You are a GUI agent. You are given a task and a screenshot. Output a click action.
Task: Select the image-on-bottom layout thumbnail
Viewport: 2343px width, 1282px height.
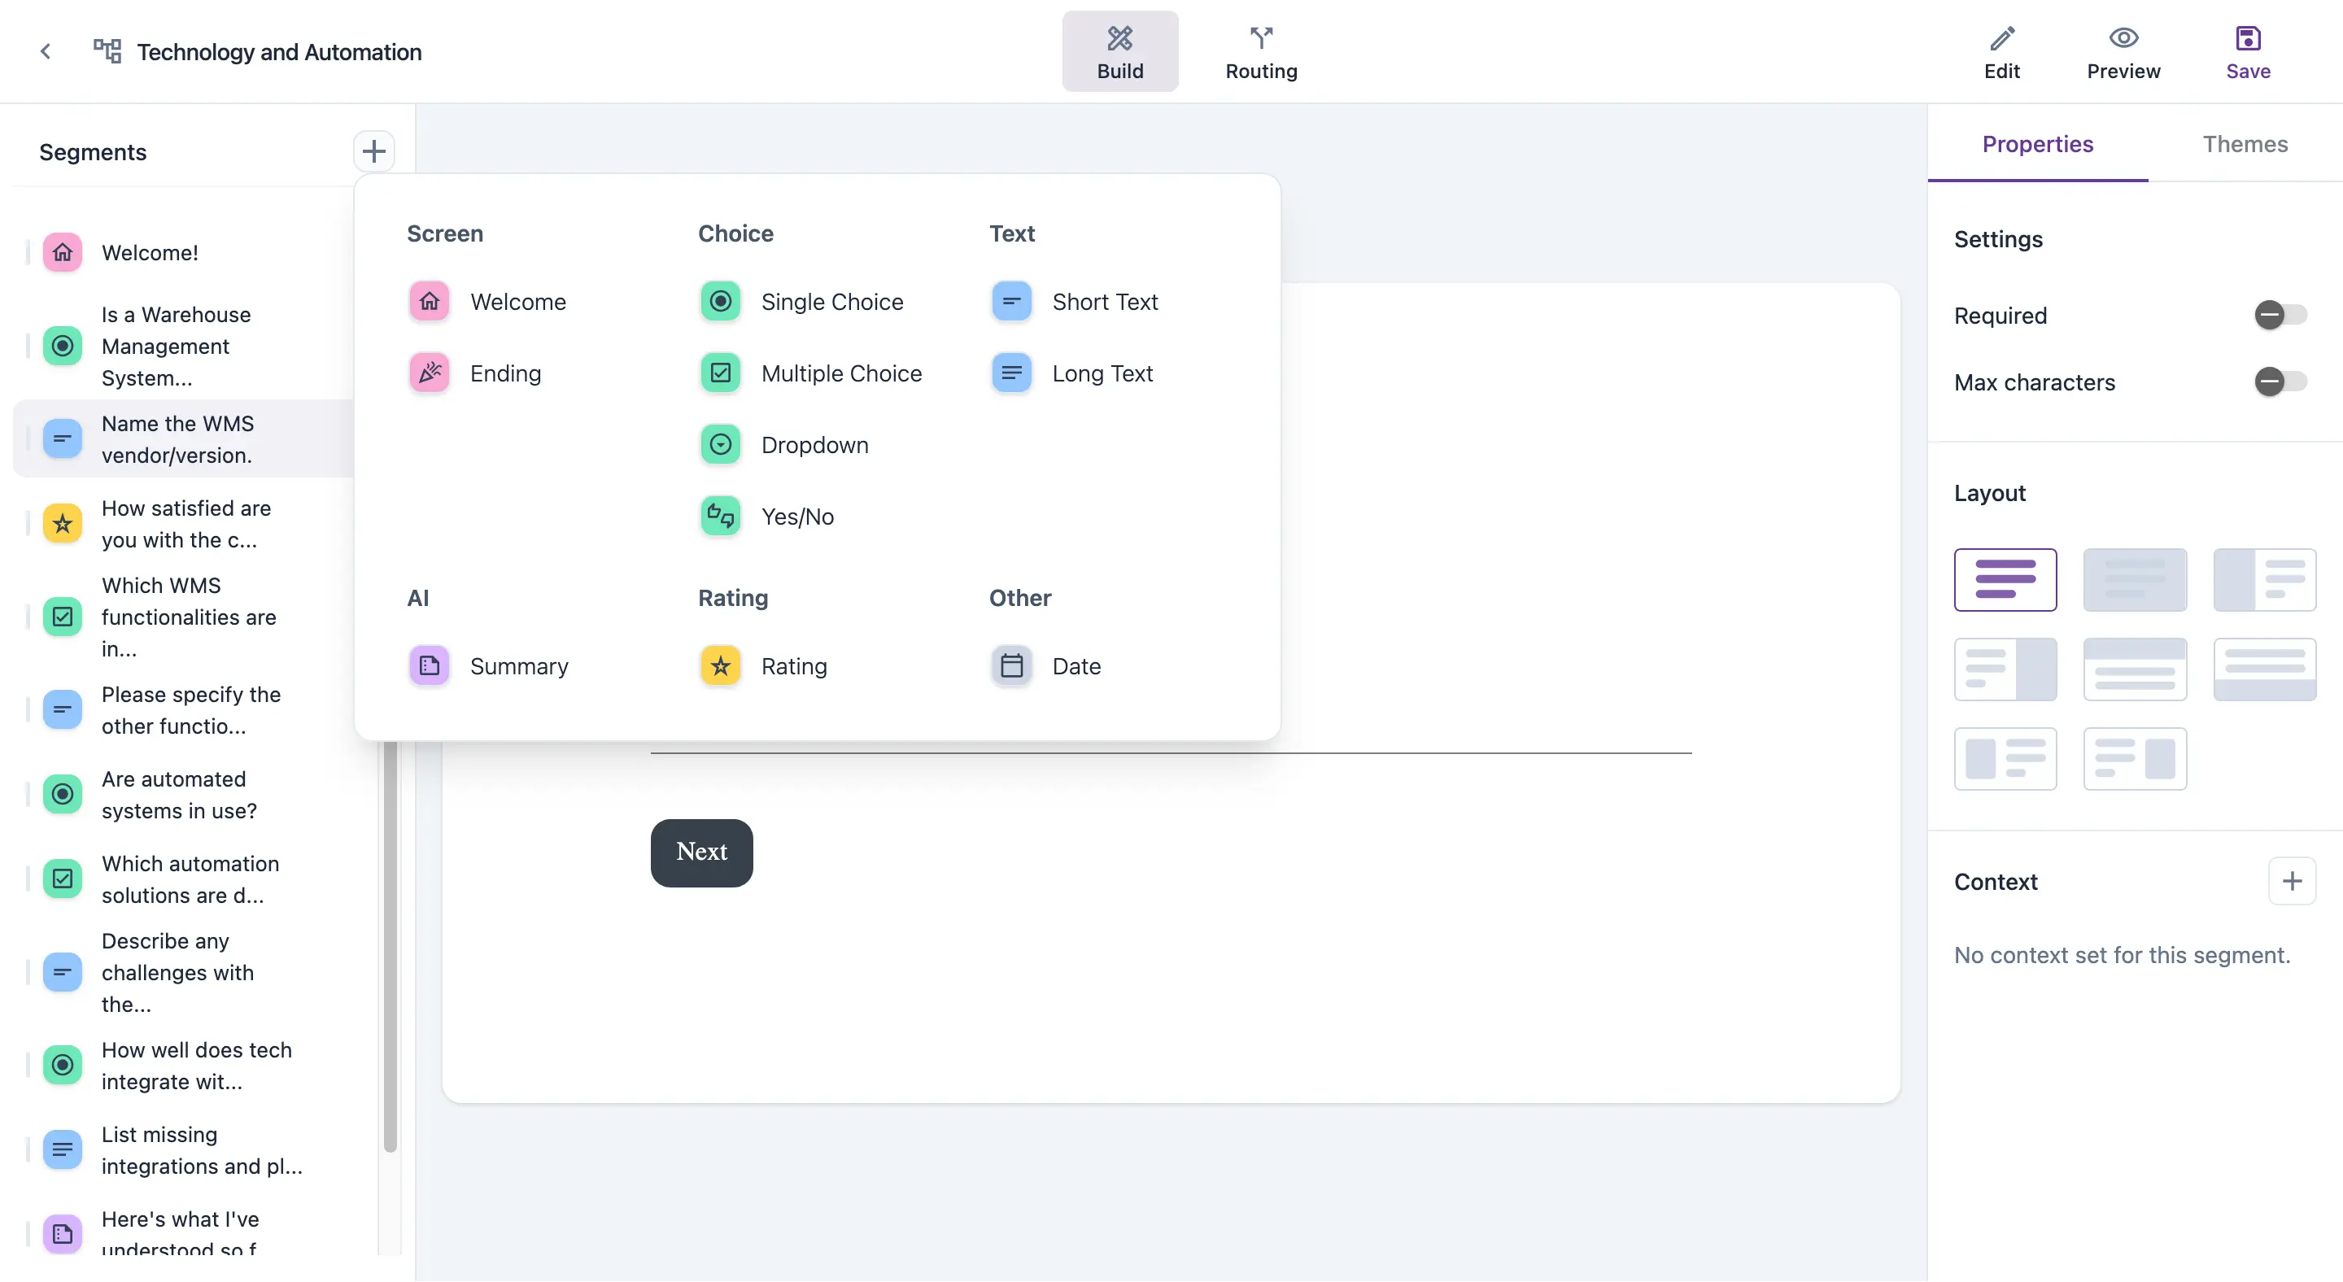click(2265, 669)
